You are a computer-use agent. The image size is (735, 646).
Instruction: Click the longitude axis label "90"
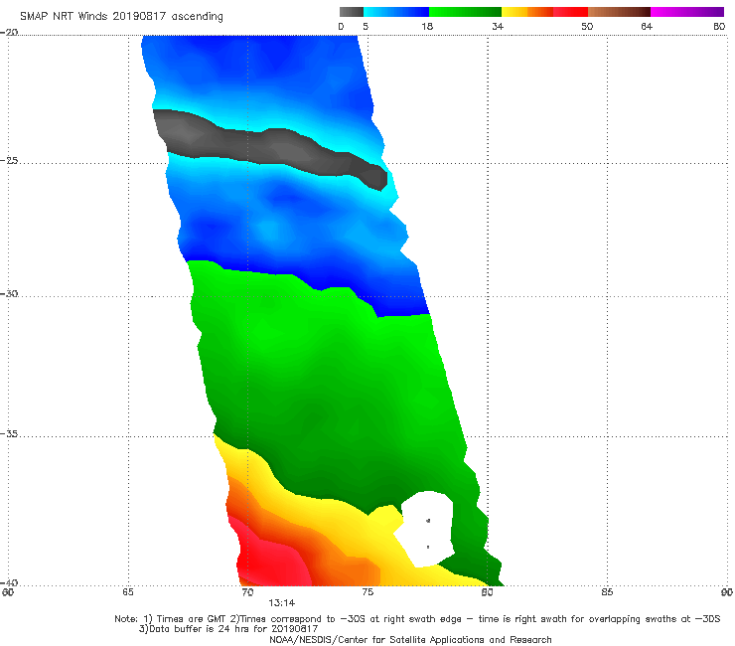tap(727, 592)
